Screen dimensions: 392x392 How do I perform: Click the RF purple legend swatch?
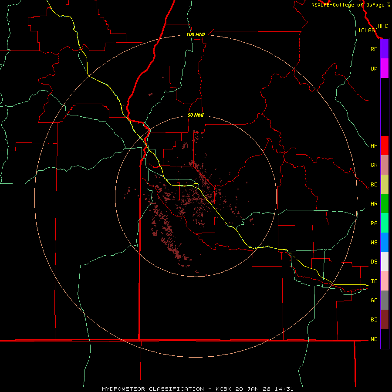pos(385,49)
